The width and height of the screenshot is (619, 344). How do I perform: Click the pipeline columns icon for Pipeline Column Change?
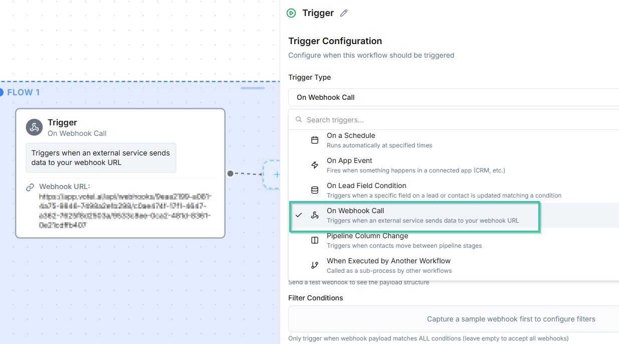click(314, 240)
